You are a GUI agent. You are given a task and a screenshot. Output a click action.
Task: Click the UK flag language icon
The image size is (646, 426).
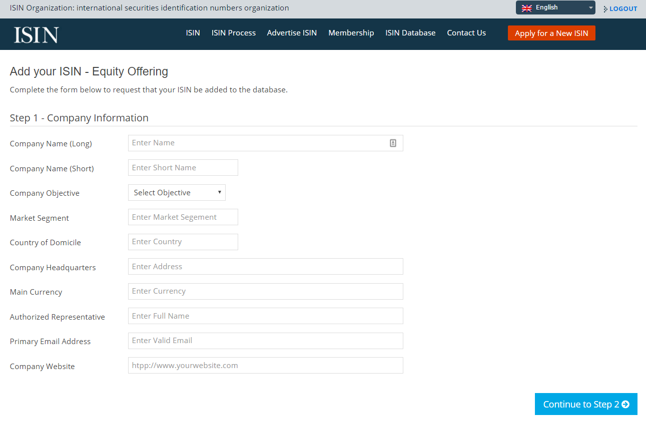[527, 8]
